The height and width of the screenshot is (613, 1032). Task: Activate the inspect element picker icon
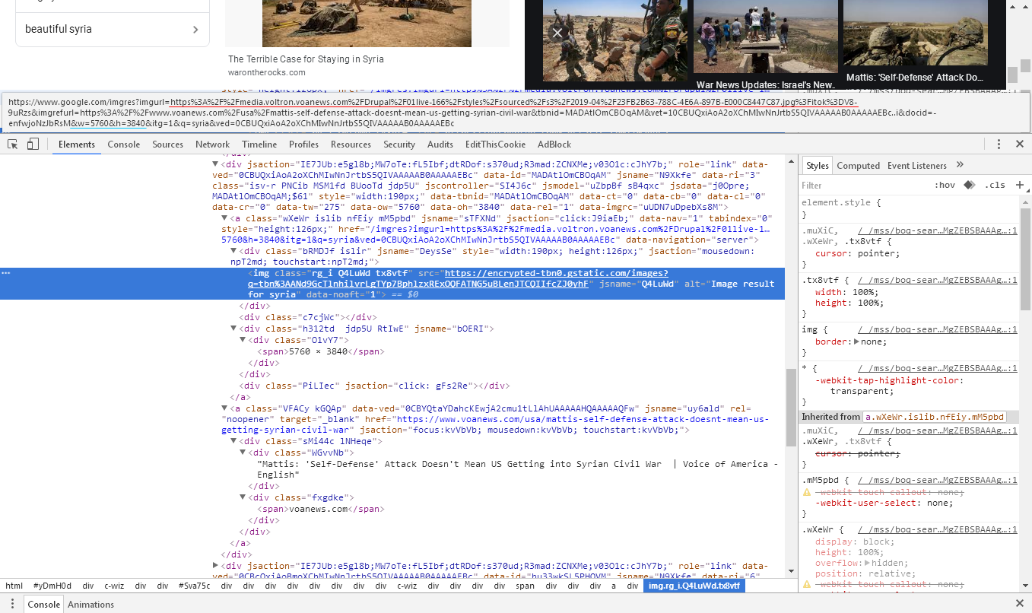[x=13, y=145]
